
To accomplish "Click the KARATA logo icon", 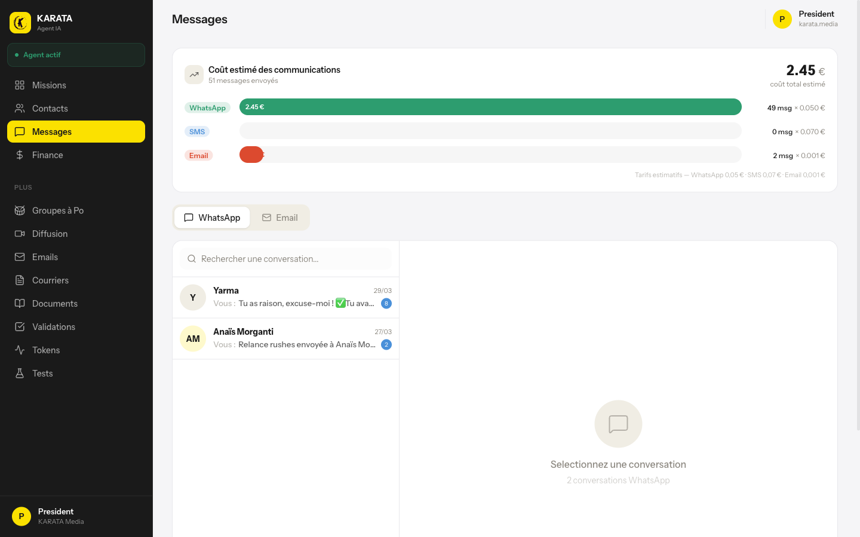I will tap(20, 23).
